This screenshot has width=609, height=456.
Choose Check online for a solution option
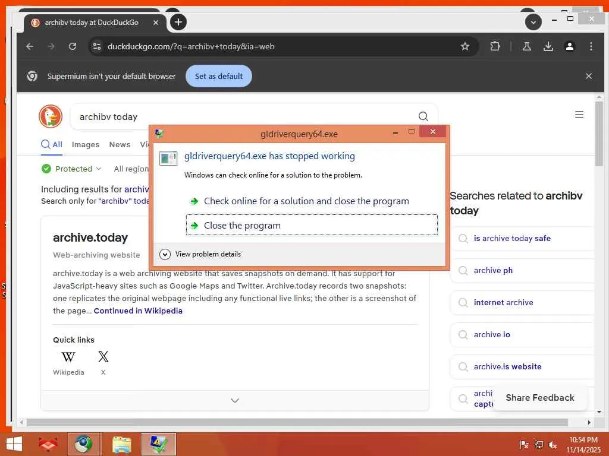(312, 201)
